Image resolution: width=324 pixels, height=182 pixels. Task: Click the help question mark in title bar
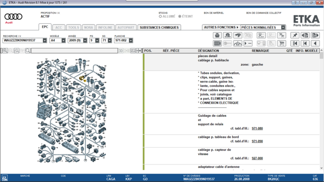(295, 3)
